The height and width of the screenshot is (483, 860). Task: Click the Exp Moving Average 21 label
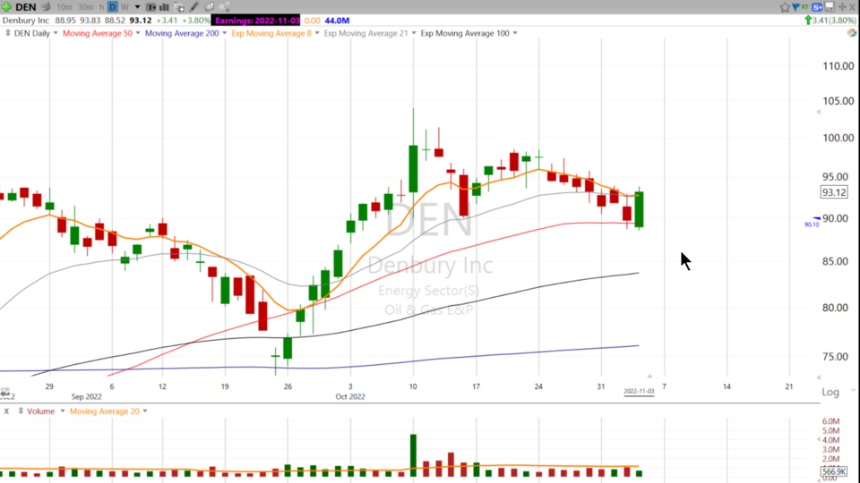coord(365,33)
